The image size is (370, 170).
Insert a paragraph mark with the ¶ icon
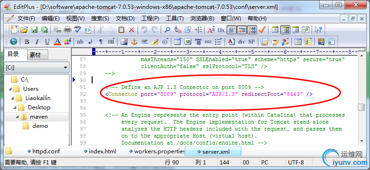coord(101,42)
